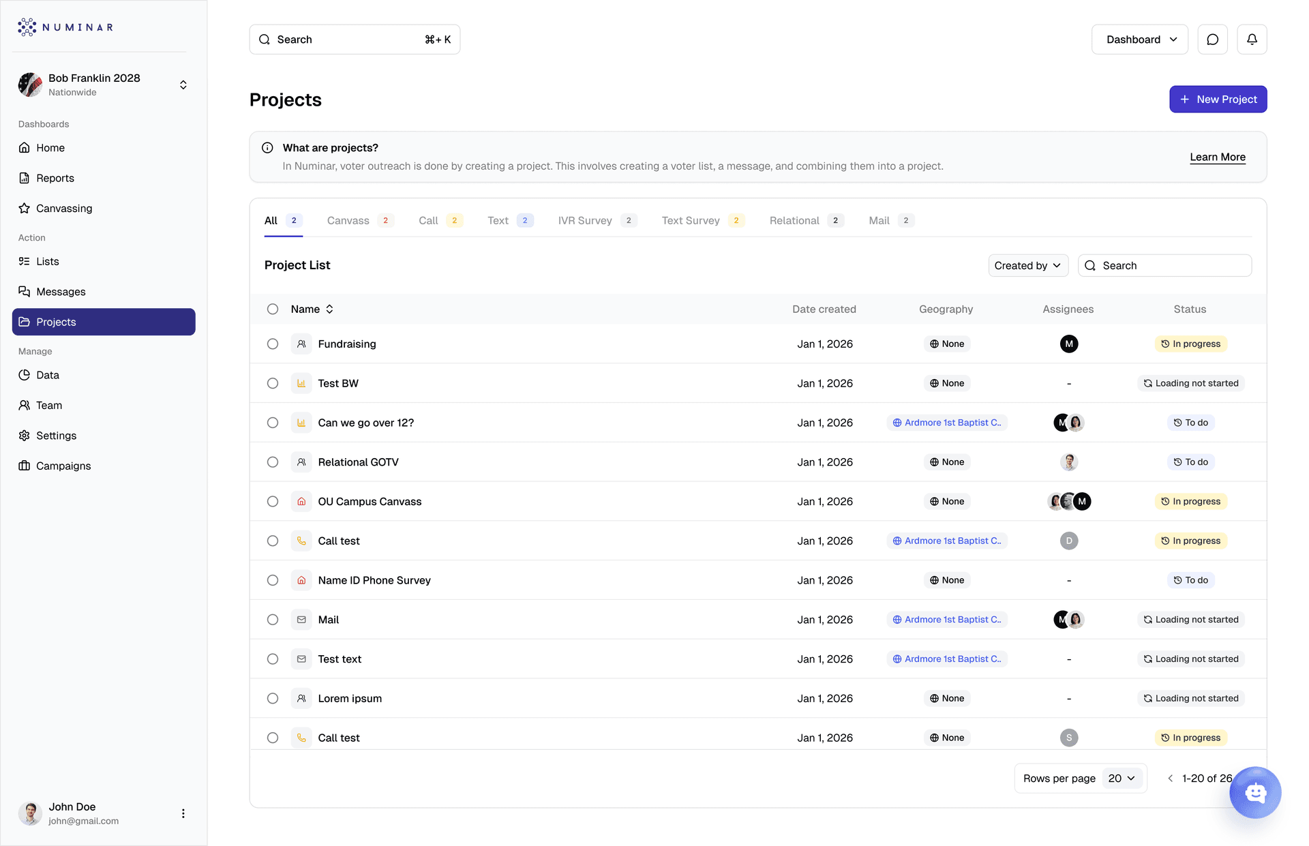Open Team in sidebar
Screen dimensions: 1309x846
(x=104, y=406)
